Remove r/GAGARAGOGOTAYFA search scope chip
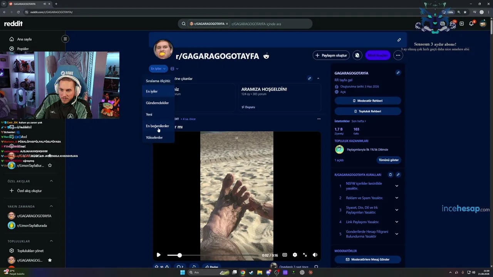Image resolution: width=493 pixels, height=277 pixels. pos(227,24)
